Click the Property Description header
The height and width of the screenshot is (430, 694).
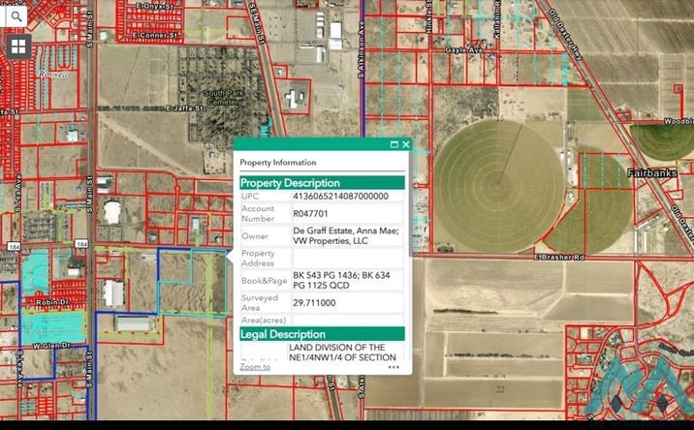click(x=322, y=183)
